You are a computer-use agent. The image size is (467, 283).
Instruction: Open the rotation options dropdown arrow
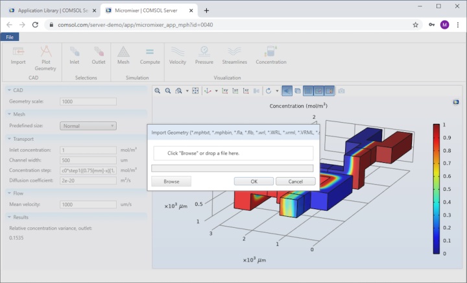click(277, 91)
